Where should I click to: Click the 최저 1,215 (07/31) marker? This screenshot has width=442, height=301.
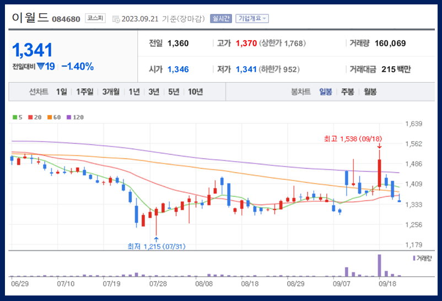click(157, 246)
